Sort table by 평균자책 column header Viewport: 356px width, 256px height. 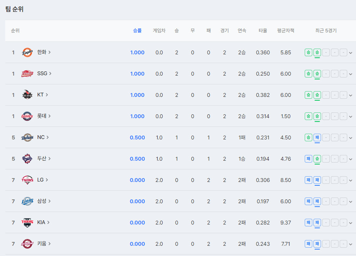click(286, 31)
